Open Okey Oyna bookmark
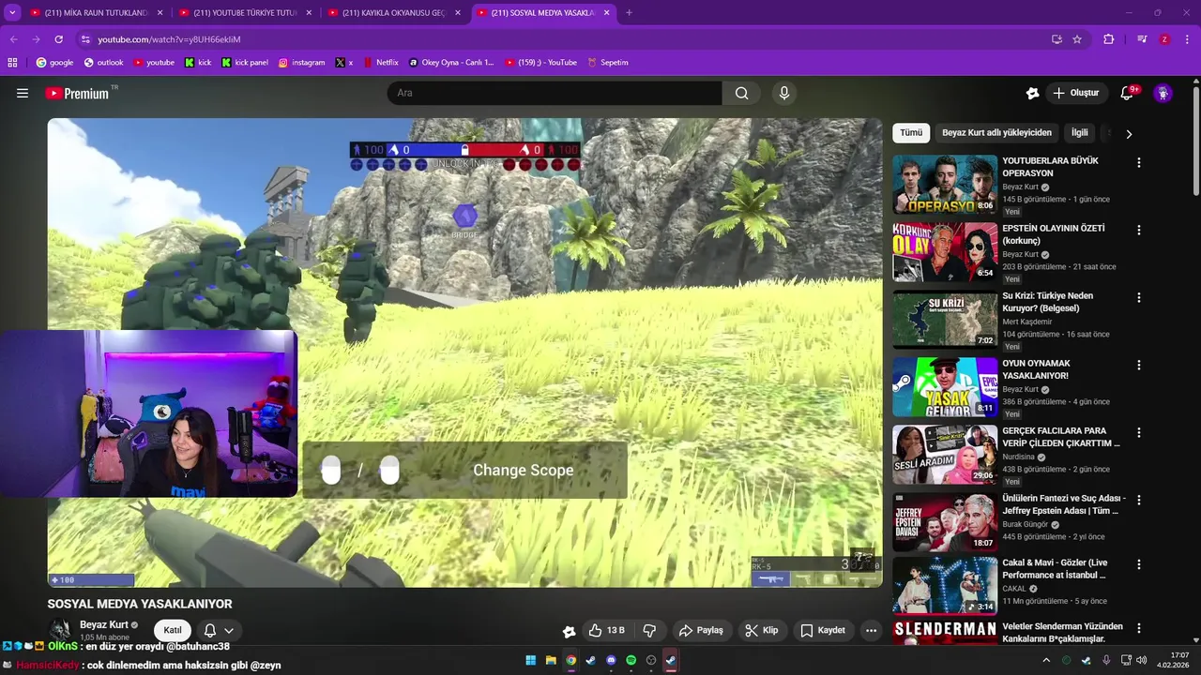This screenshot has height=675, width=1201. (x=451, y=63)
